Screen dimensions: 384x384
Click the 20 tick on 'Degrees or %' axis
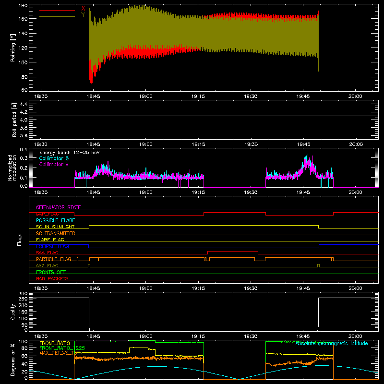click(25, 372)
